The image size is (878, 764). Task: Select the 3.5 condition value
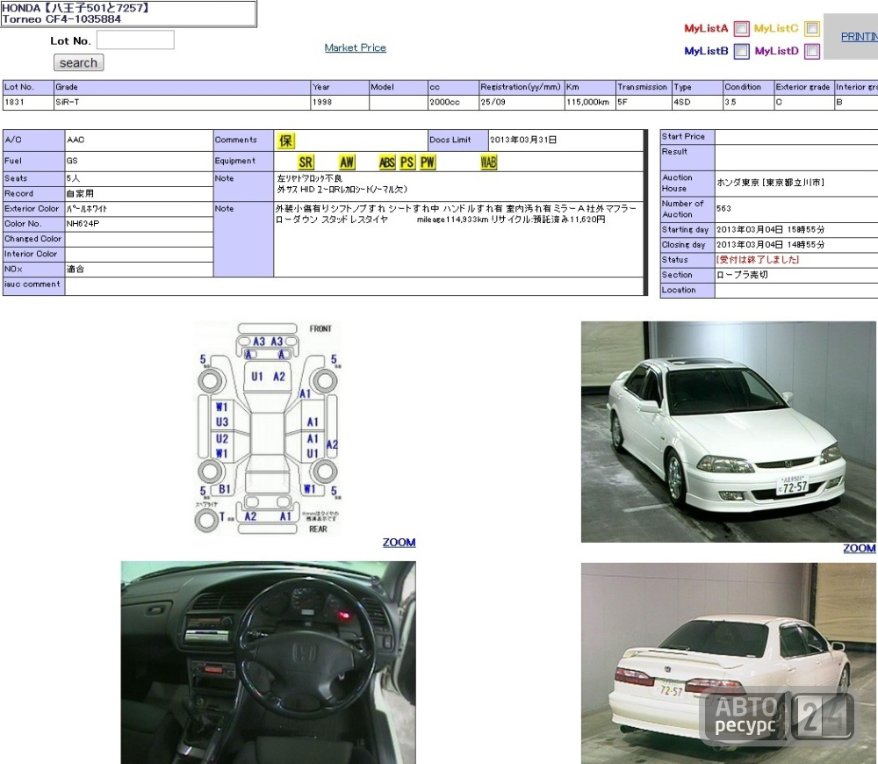coord(748,103)
